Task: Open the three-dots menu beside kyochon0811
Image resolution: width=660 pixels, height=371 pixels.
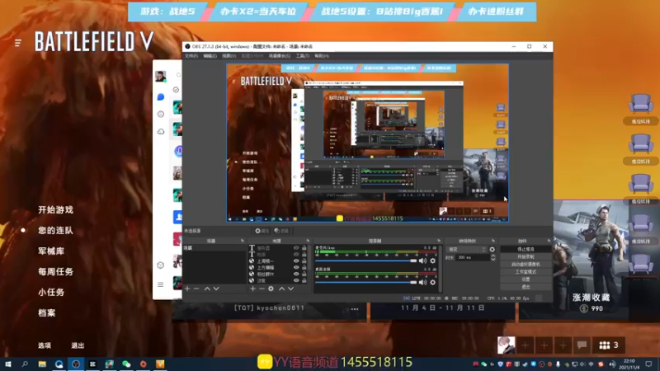Action: (355, 309)
